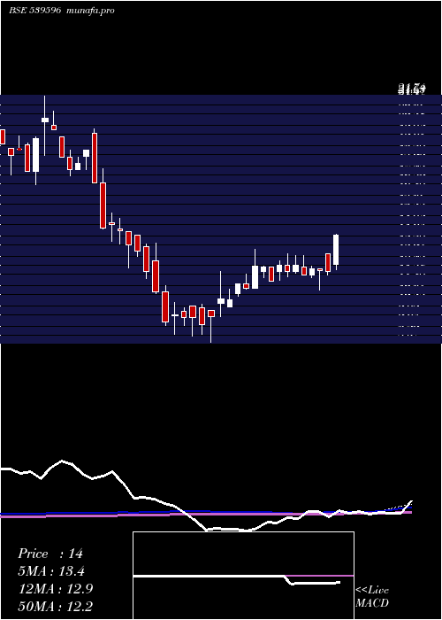Select the "5MA : 13.4" reading
The height and width of the screenshot is (620, 442).
point(51,571)
